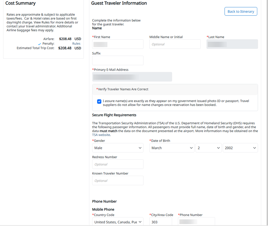
Task: Click the Suffix input field
Action: 118,60
